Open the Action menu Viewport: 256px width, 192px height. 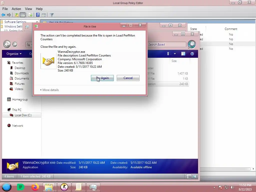click(16, 9)
